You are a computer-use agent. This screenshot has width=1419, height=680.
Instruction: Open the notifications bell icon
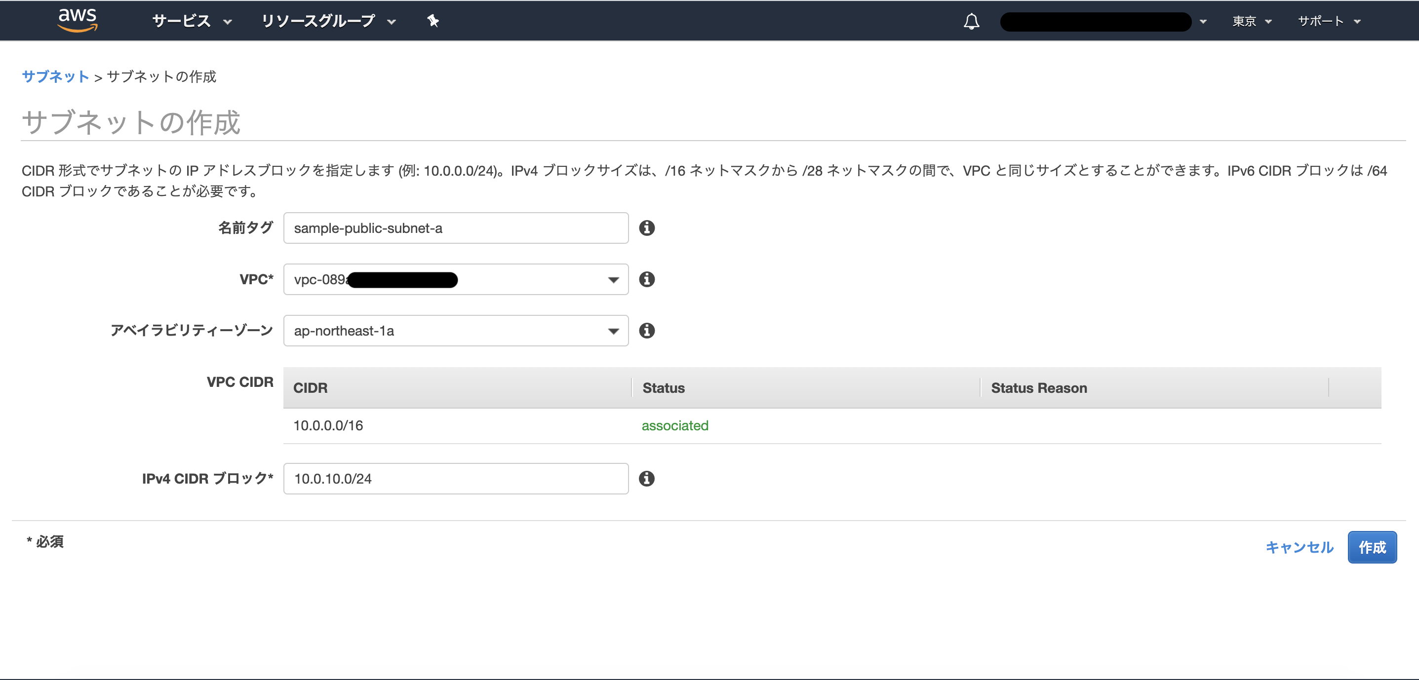click(971, 22)
